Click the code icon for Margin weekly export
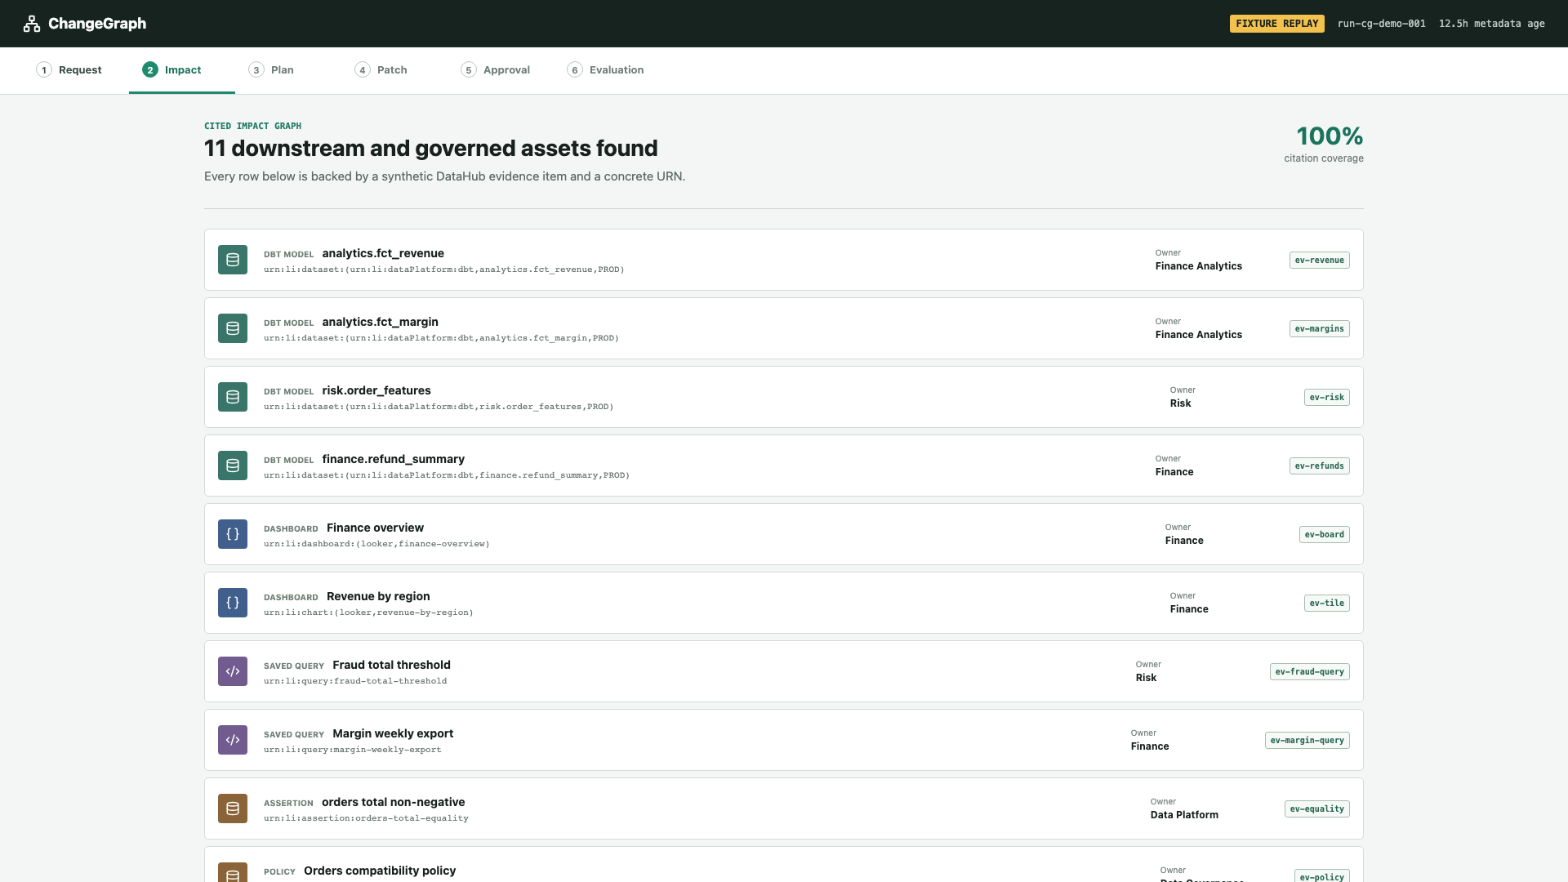The height and width of the screenshot is (882, 1568). click(233, 740)
